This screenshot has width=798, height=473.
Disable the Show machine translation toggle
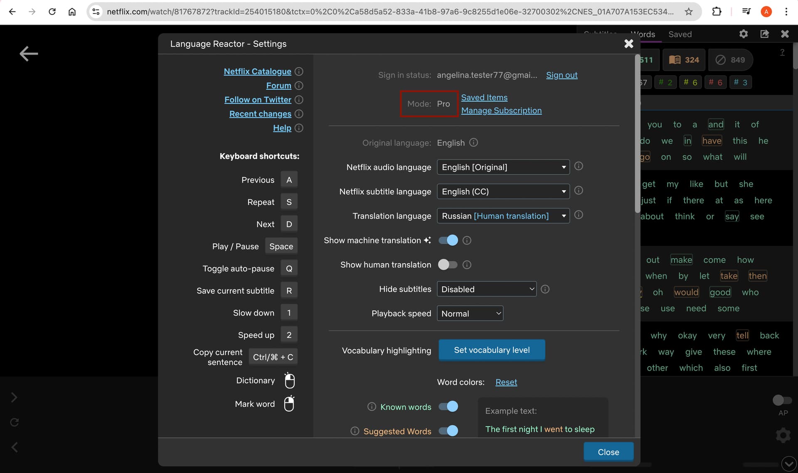[448, 240]
